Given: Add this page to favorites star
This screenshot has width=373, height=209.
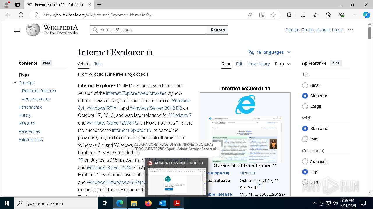Looking at the screenshot, I should pos(273,15).
